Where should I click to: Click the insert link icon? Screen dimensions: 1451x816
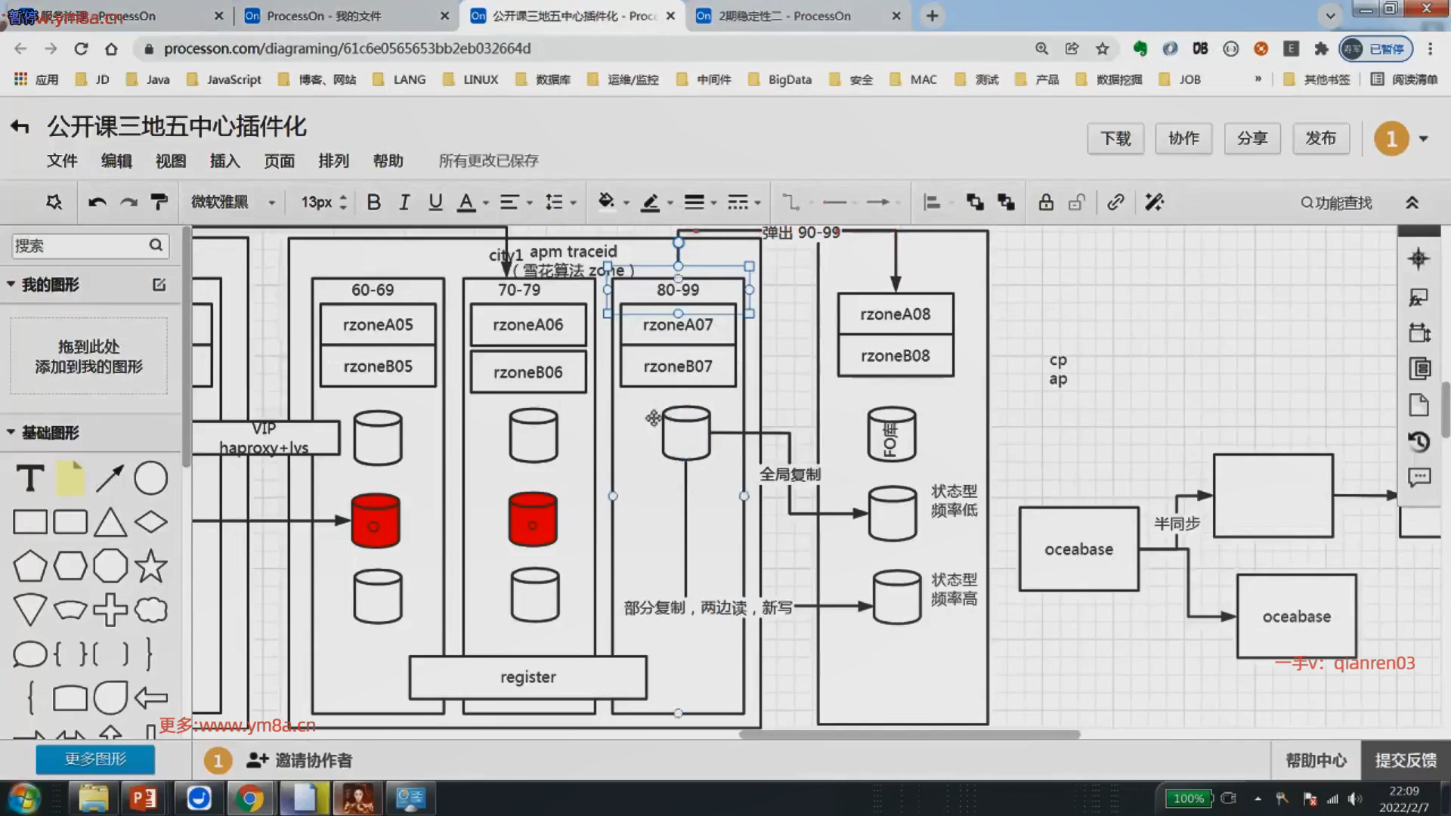[1115, 202]
